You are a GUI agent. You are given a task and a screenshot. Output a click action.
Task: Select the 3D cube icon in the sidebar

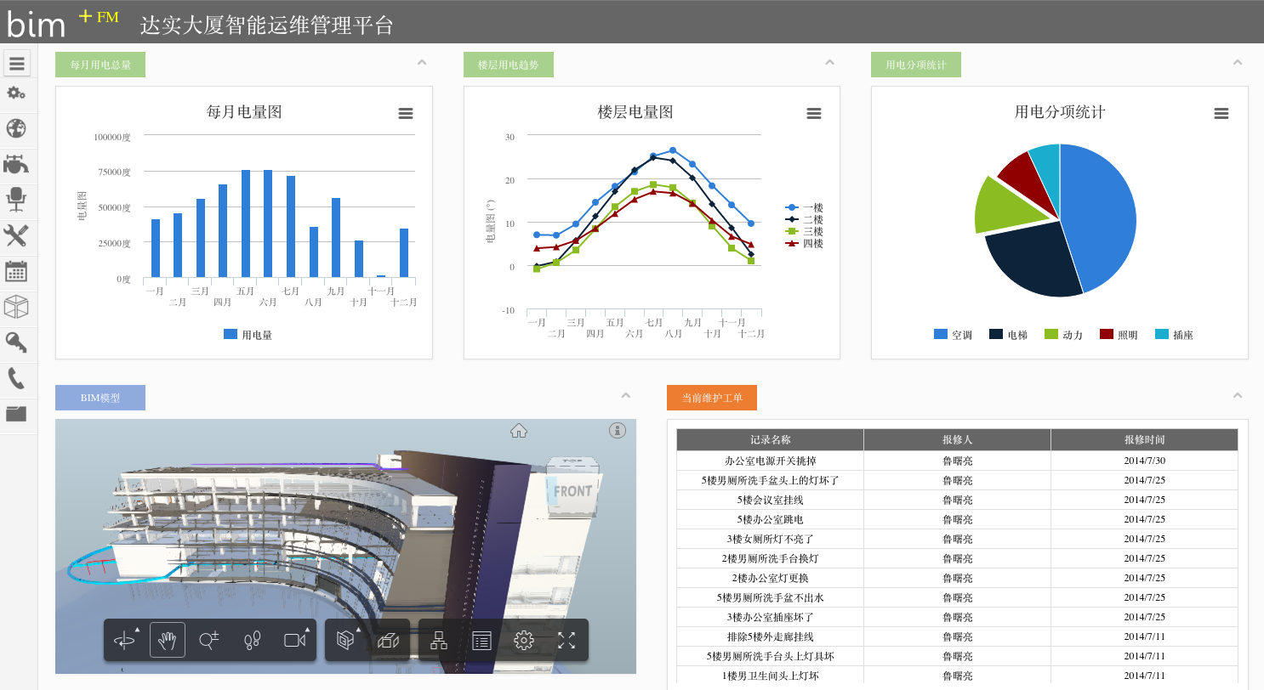point(16,307)
